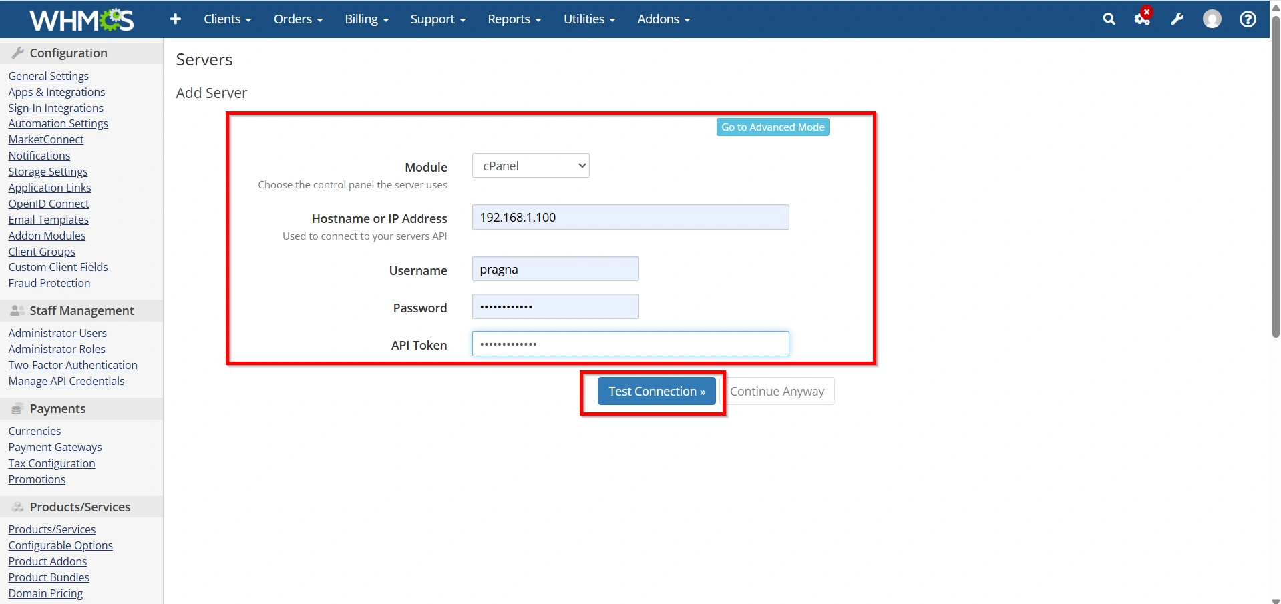The width and height of the screenshot is (1281, 604).
Task: Open Administrator Users link
Action: click(x=57, y=333)
